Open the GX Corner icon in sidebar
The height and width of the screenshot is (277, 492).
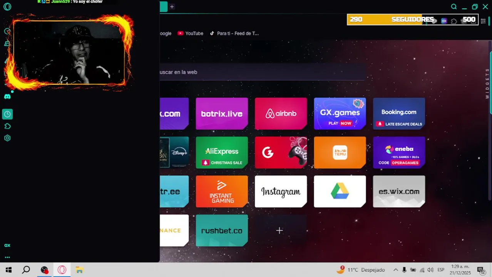[7, 245]
